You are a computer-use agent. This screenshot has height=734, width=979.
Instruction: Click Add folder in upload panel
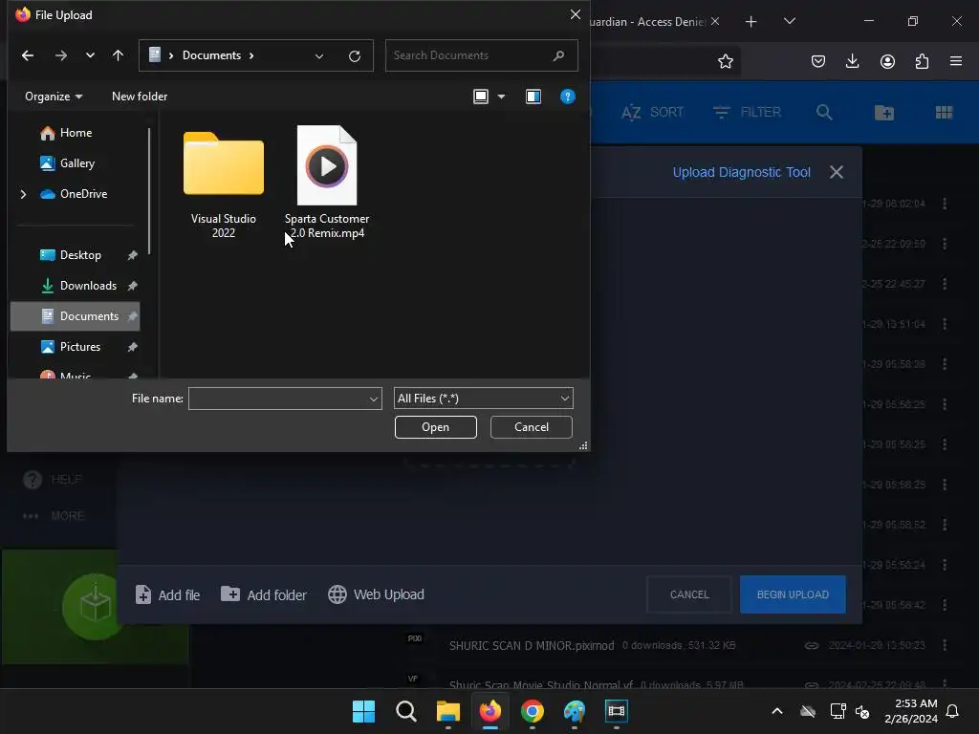264,594
